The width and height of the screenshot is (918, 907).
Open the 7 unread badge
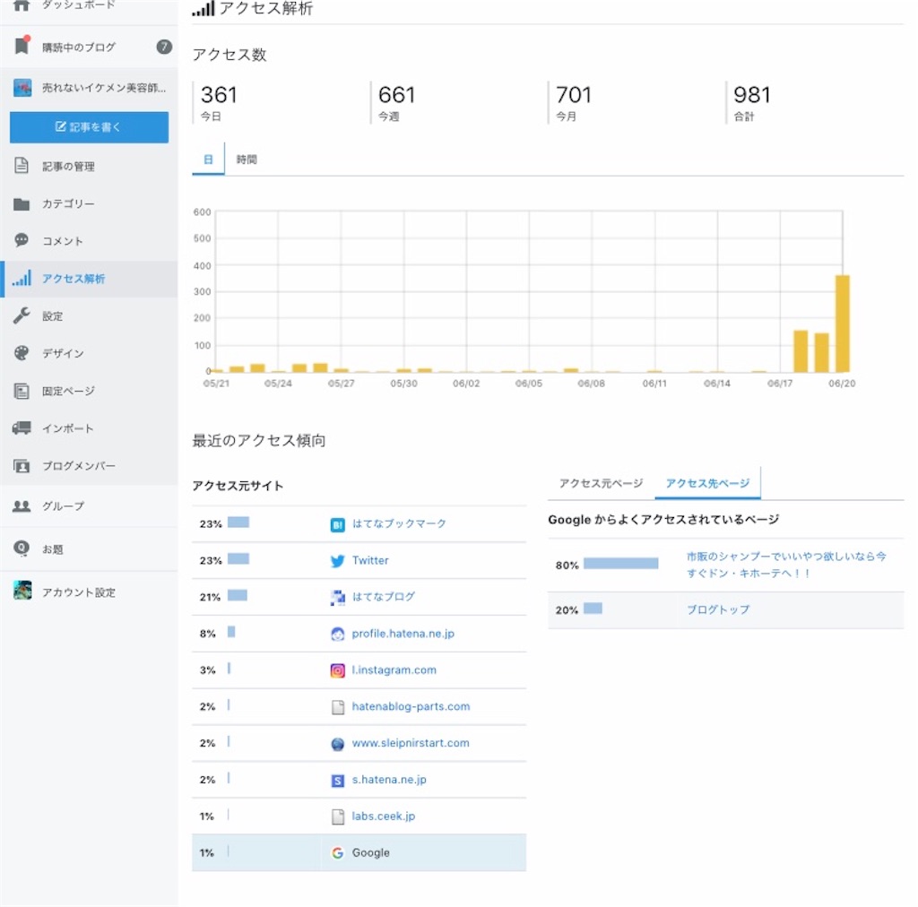(164, 47)
